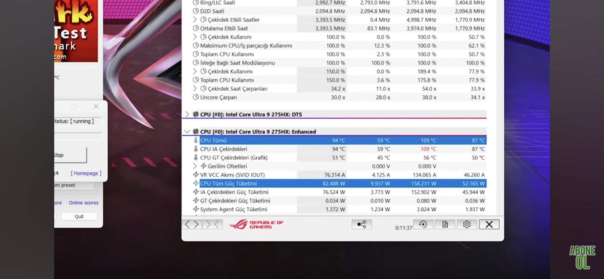604x279 pixels.
Task: Select the Uncore Çarpan row label
Action: click(x=219, y=97)
